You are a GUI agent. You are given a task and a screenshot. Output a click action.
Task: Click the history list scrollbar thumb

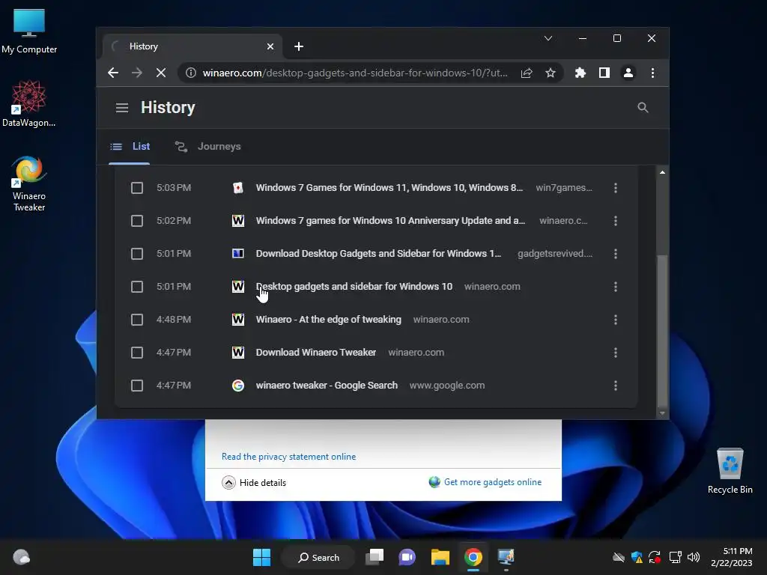pyautogui.click(x=662, y=330)
